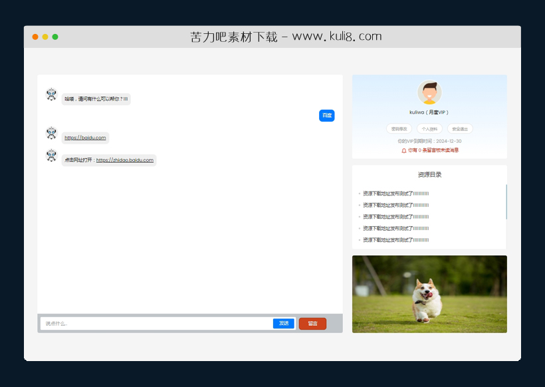Screen dimensions: 545x387
Task: Open the https://baidu.com link
Action: [x=85, y=138]
